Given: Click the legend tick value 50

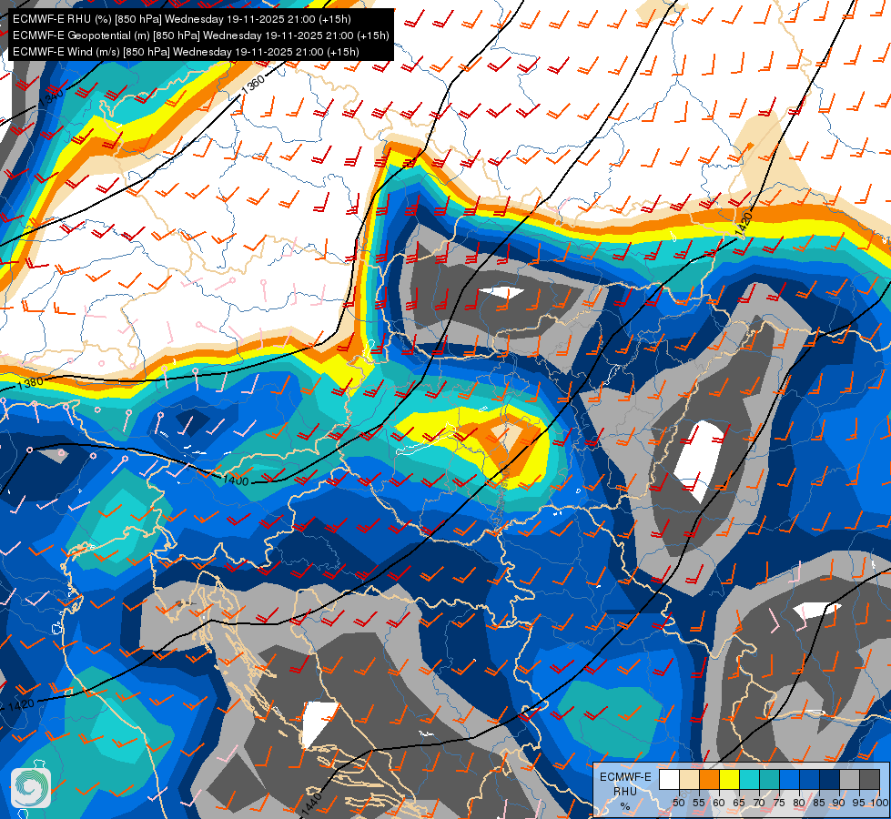Looking at the screenshot, I should point(679,803).
